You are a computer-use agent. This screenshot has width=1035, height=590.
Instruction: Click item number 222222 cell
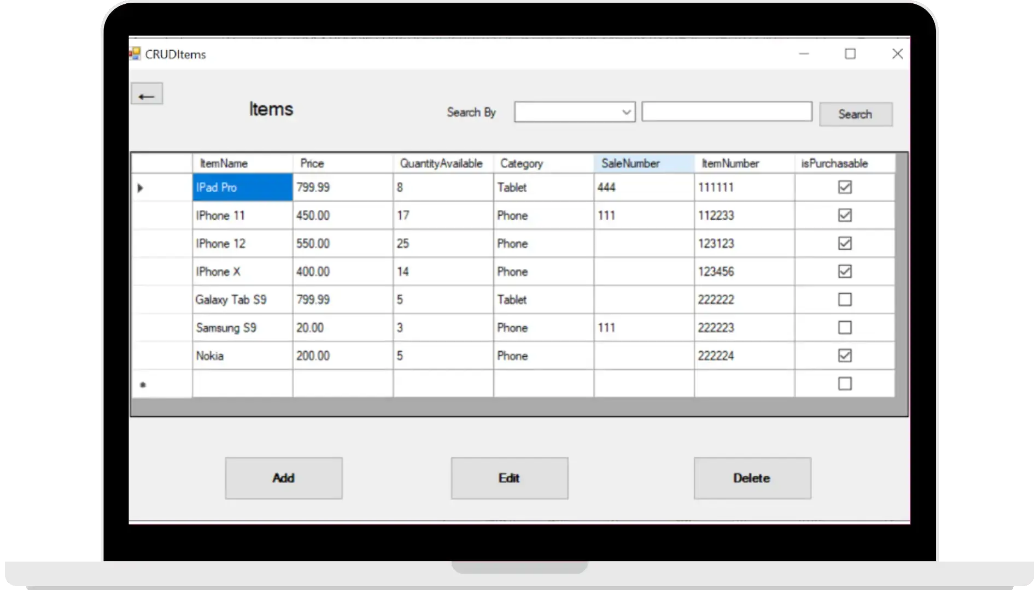[745, 299]
